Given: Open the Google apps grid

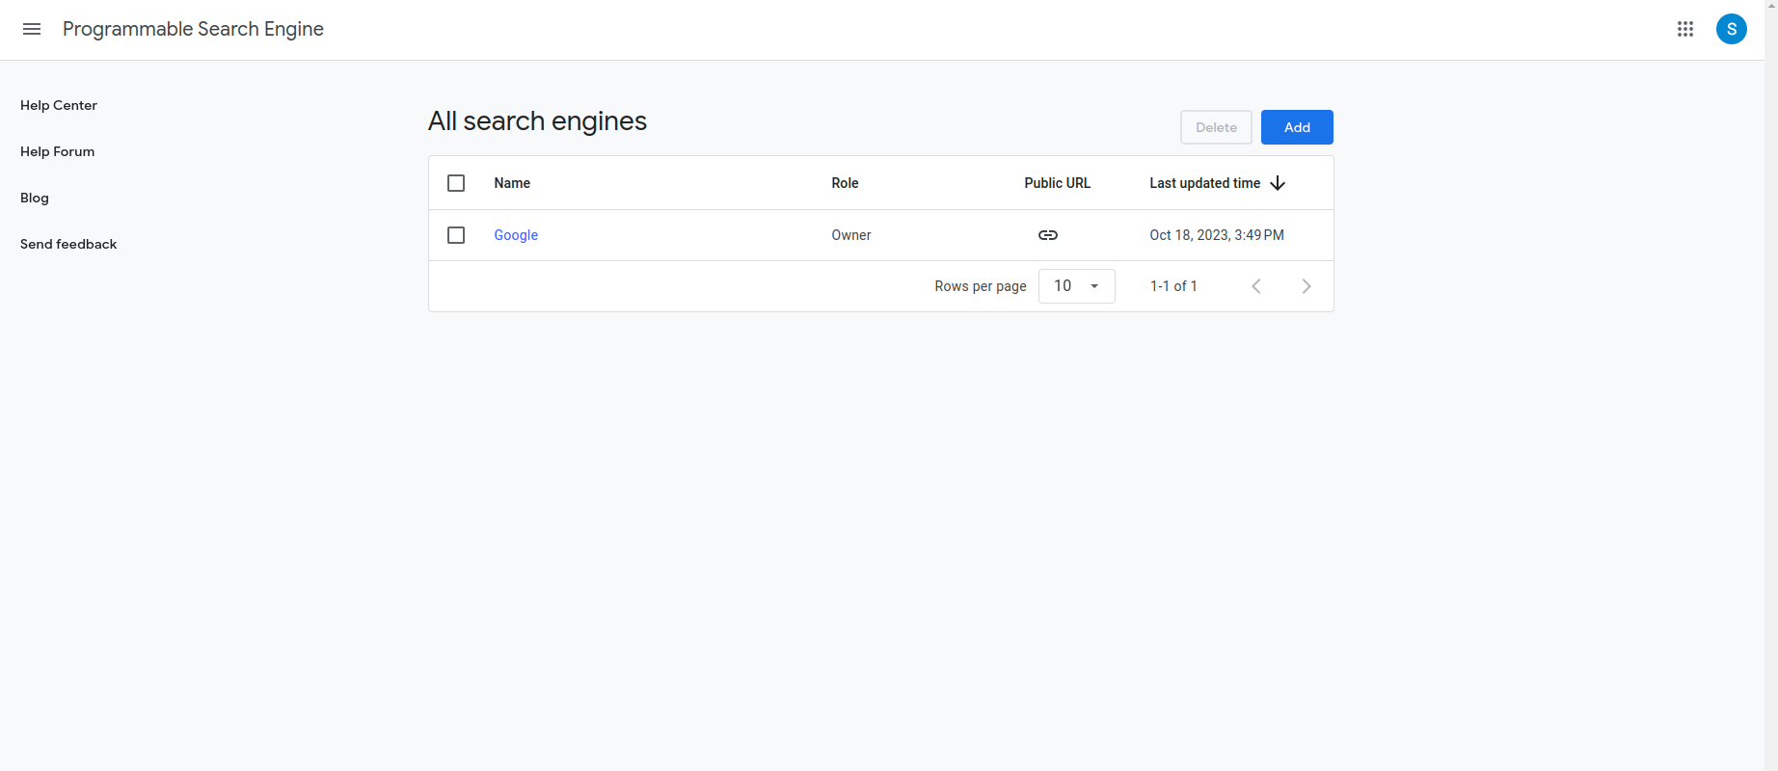Looking at the screenshot, I should click(x=1685, y=29).
